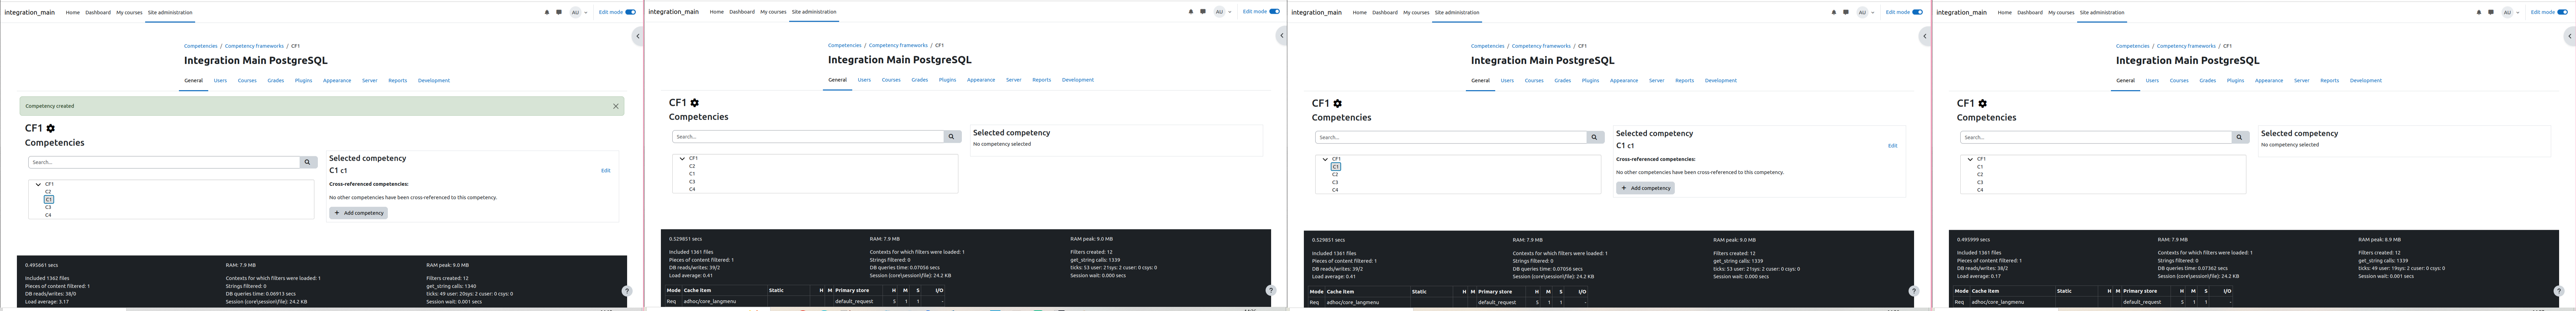Open notifications bell in leftmost panel
The height and width of the screenshot is (311, 2576).
(547, 12)
